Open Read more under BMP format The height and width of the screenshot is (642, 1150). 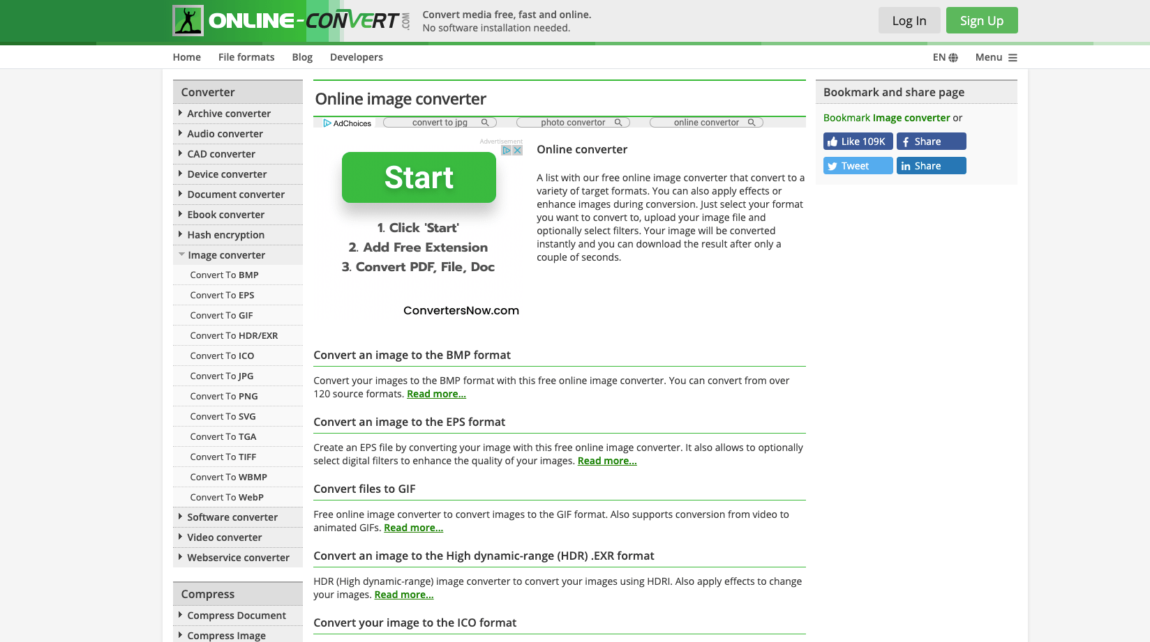click(436, 394)
